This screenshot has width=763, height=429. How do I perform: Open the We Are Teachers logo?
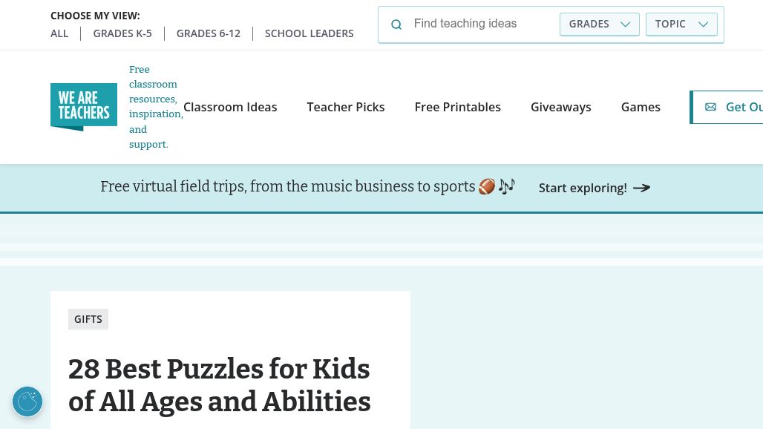click(84, 107)
